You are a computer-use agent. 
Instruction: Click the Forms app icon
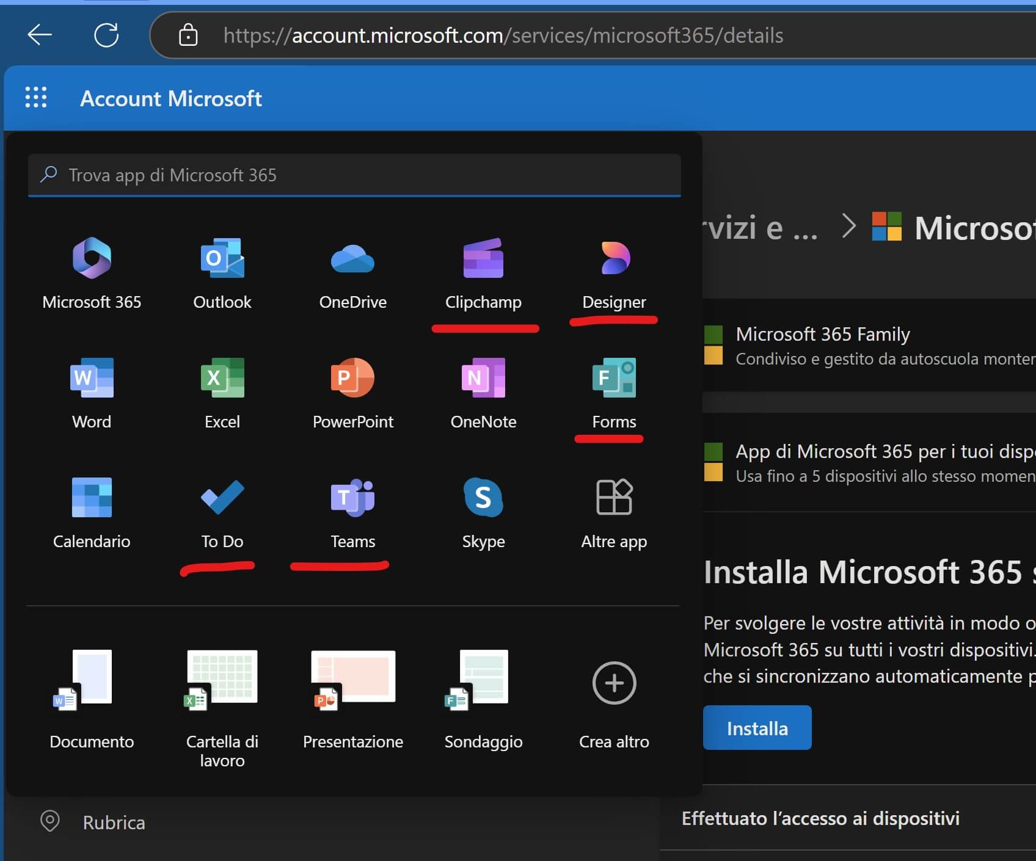[614, 378]
